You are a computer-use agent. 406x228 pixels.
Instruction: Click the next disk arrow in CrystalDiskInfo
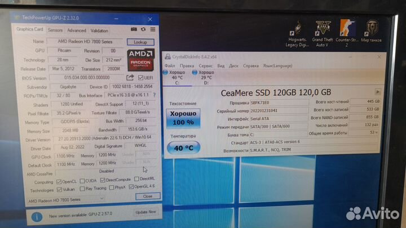[x=377, y=92]
